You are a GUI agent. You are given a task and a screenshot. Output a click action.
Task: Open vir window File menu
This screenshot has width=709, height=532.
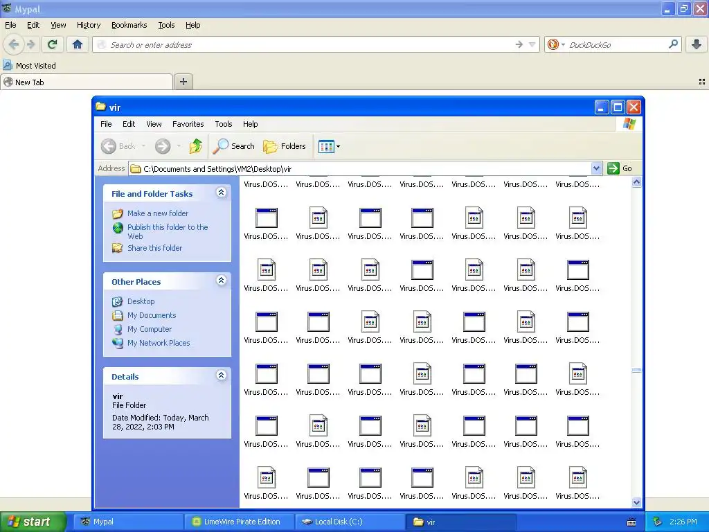coord(106,124)
